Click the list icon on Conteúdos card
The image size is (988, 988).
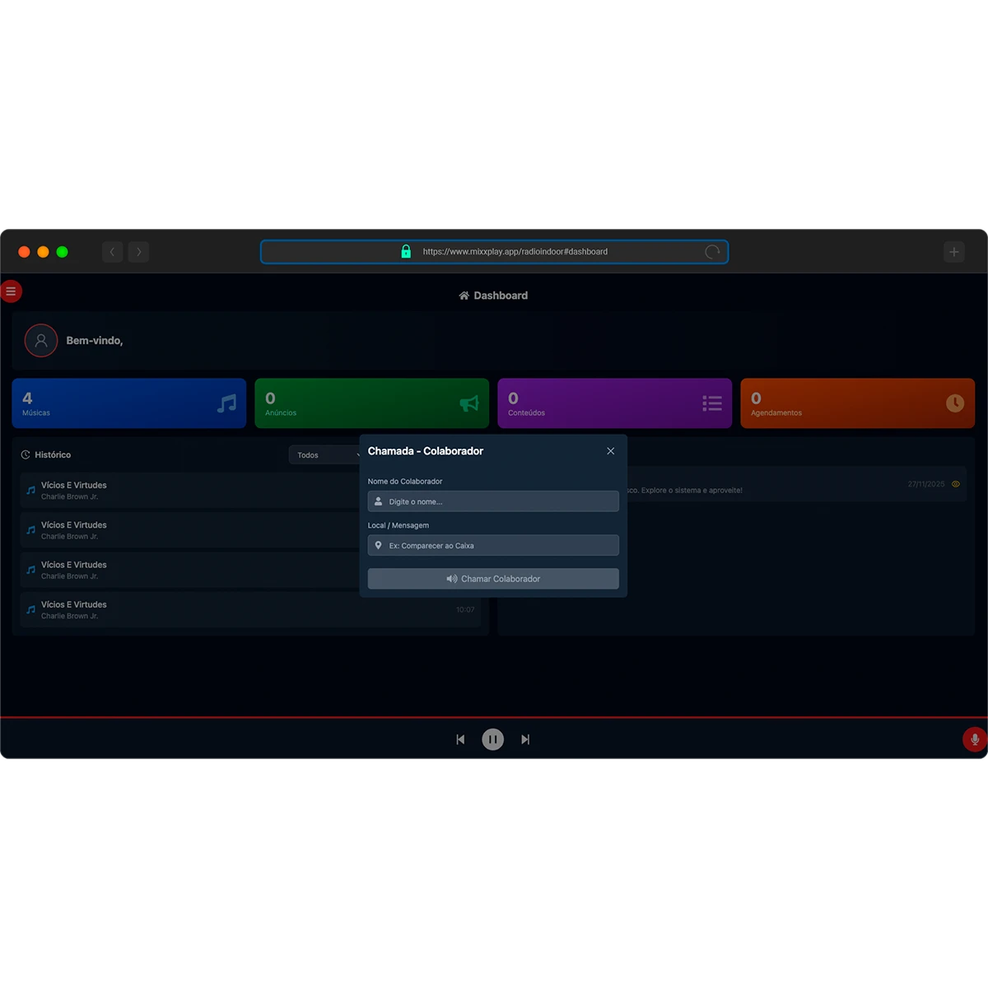(711, 403)
